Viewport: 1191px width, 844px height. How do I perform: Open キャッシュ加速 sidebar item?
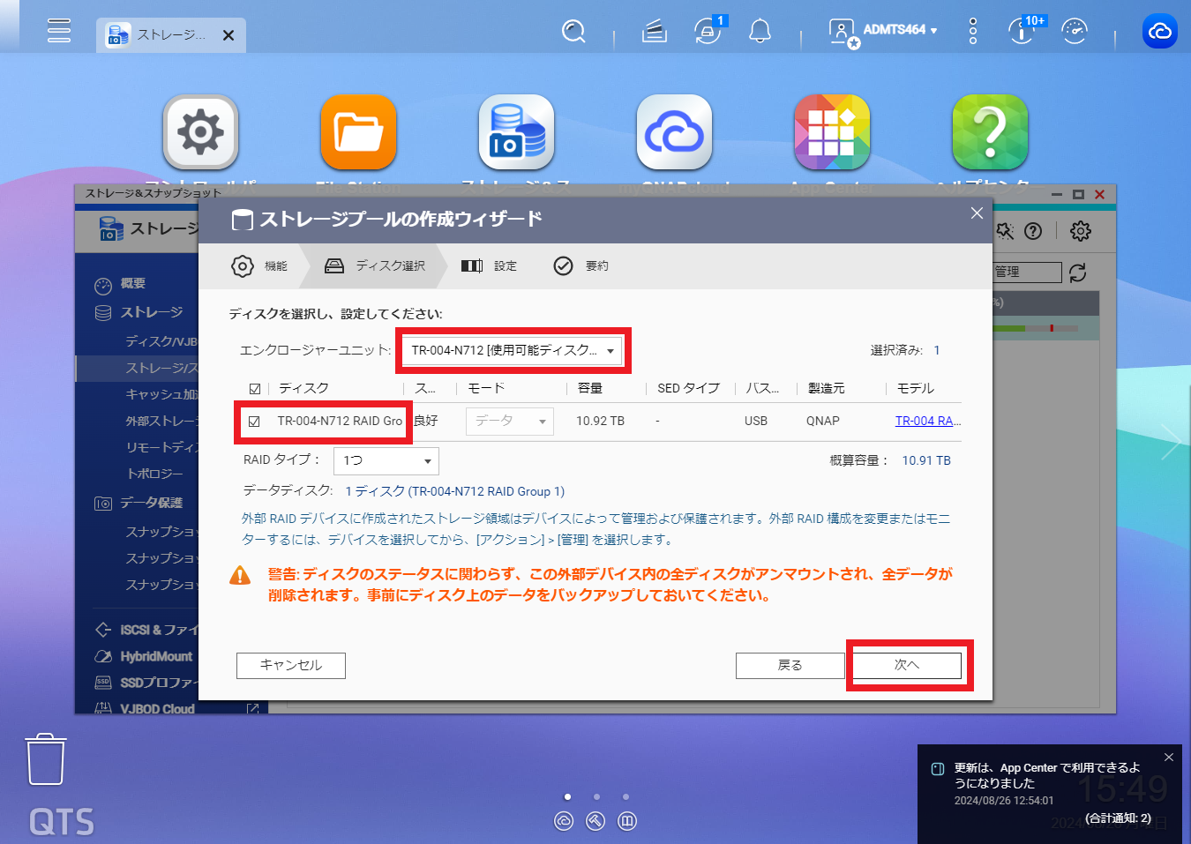161,394
